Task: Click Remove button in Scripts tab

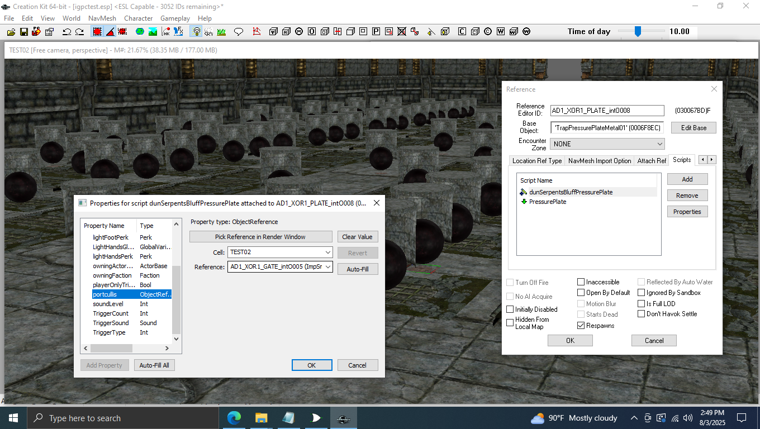Action: click(687, 196)
